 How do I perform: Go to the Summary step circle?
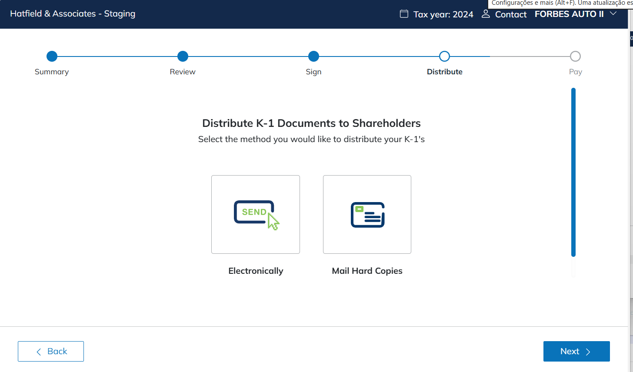pyautogui.click(x=52, y=56)
